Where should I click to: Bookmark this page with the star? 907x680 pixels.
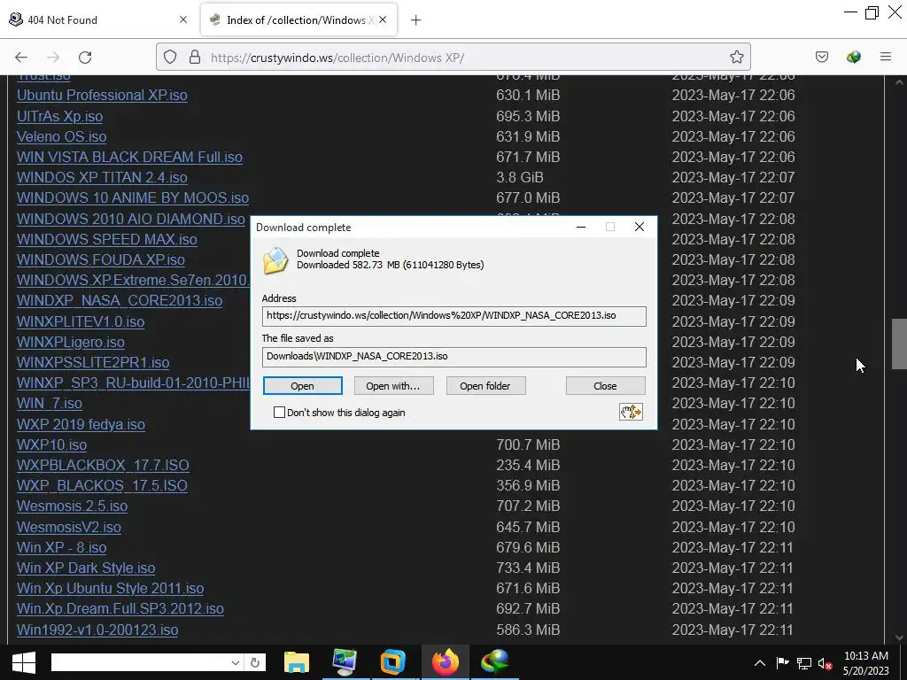point(736,57)
